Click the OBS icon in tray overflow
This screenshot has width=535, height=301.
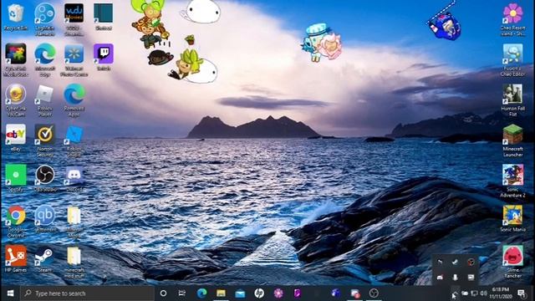click(471, 262)
